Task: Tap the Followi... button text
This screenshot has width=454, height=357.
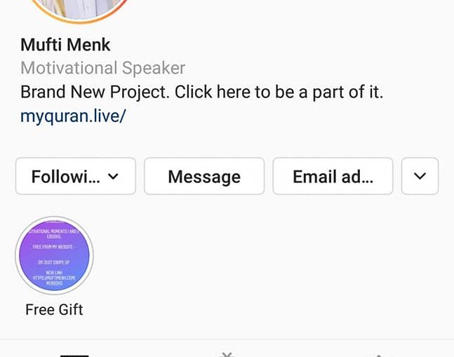Action: 66,177
